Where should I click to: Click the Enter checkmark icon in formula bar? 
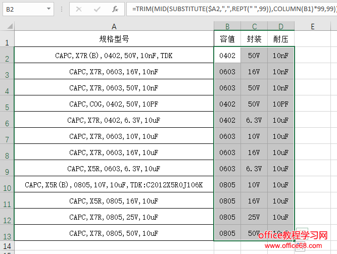pos(97,9)
